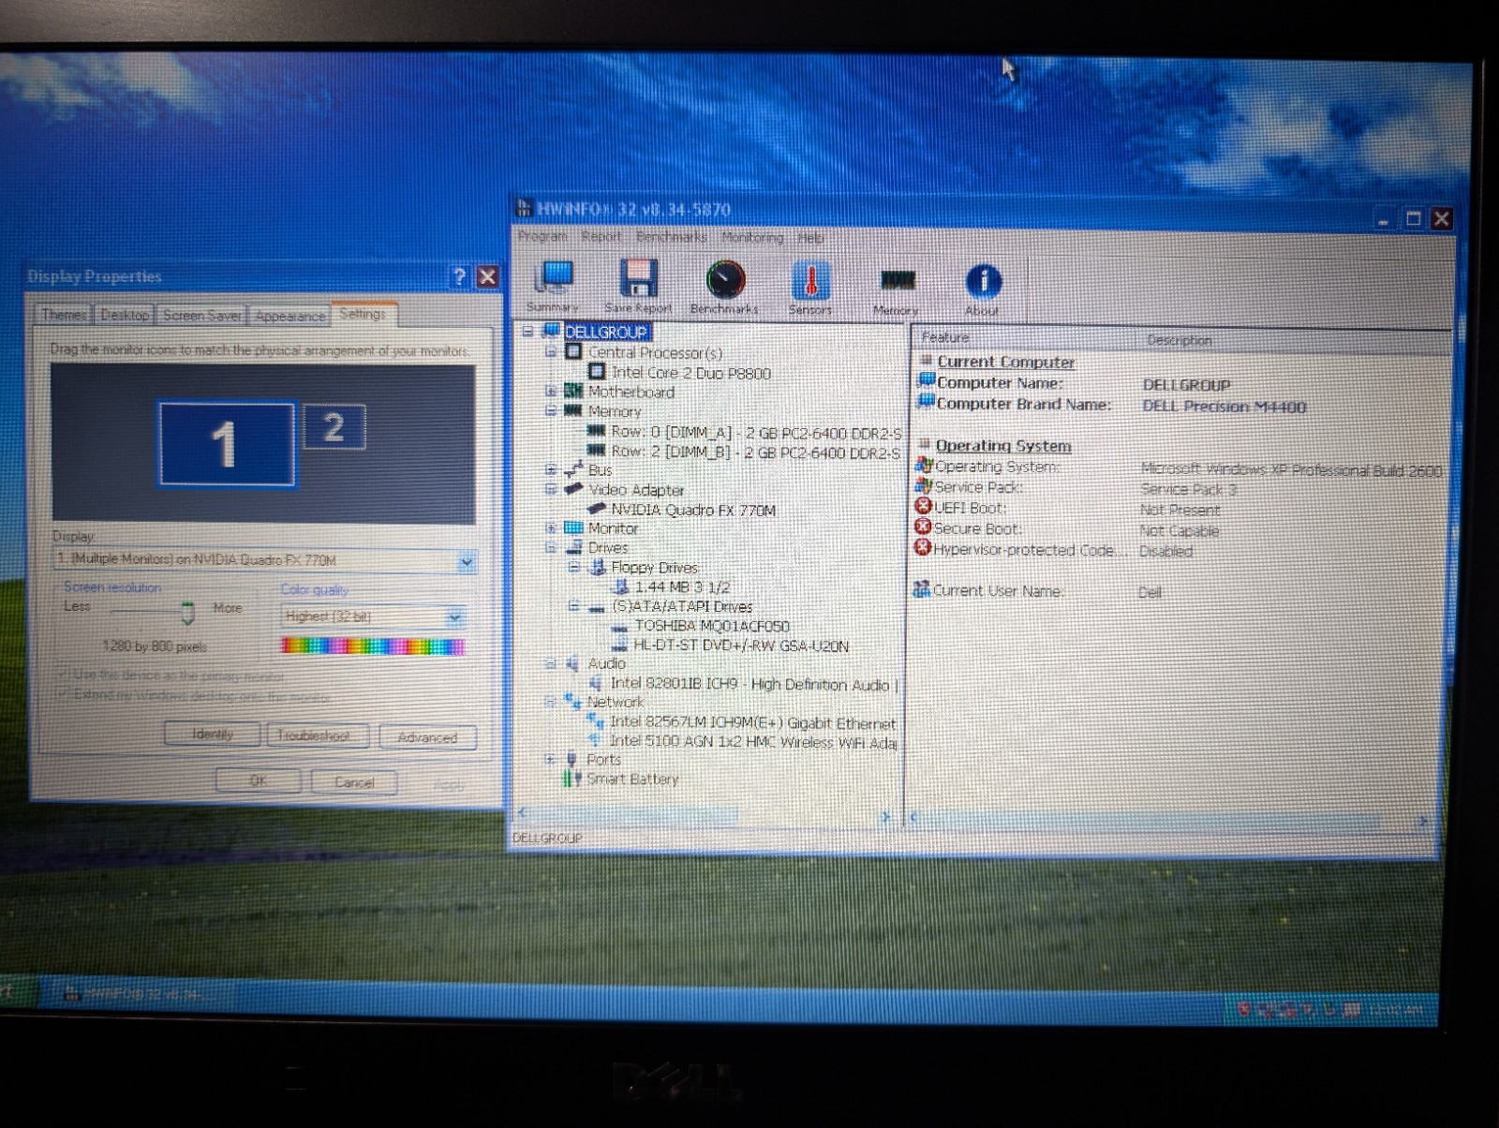The width and height of the screenshot is (1499, 1128).
Task: Click the Smart Battery icon
Action: click(x=572, y=778)
